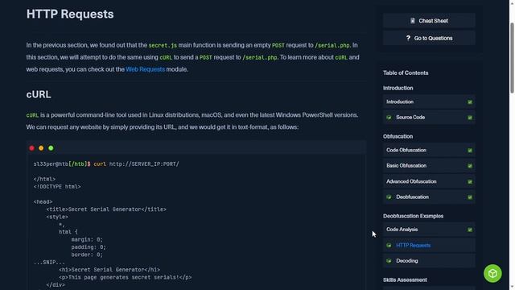This screenshot has height=290, width=515.
Task: Open the Source Code section
Action: [429, 118]
